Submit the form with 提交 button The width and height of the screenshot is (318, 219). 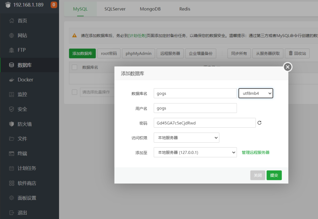[274, 175]
